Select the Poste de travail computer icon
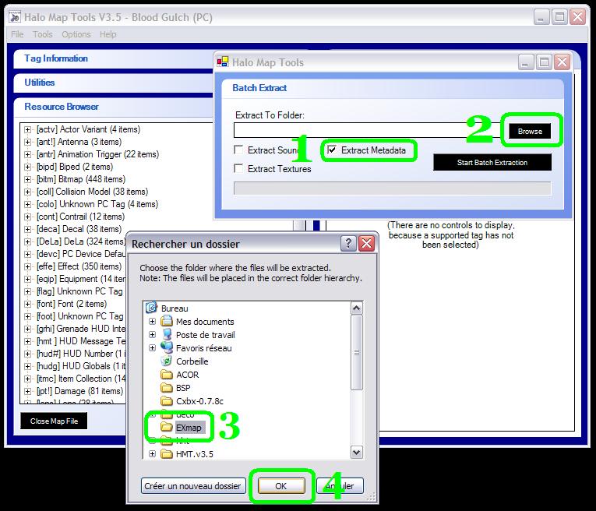Viewport: 596px width, 511px height. 167,334
